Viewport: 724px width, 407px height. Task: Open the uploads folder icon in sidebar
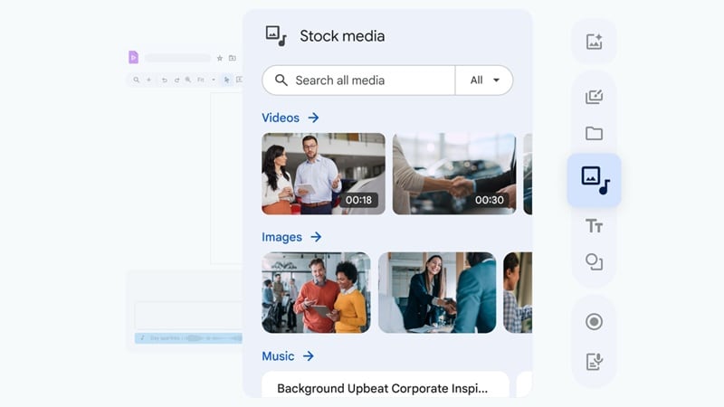click(x=594, y=133)
